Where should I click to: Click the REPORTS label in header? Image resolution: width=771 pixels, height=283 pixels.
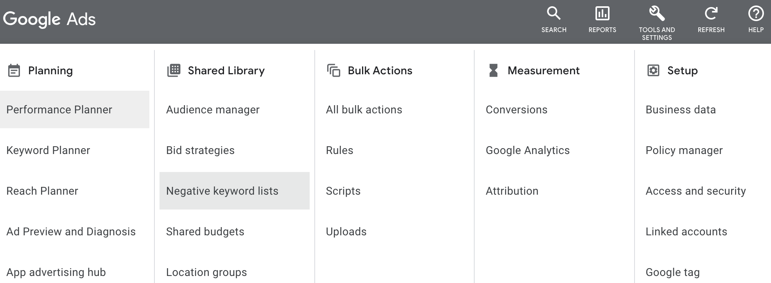(602, 30)
